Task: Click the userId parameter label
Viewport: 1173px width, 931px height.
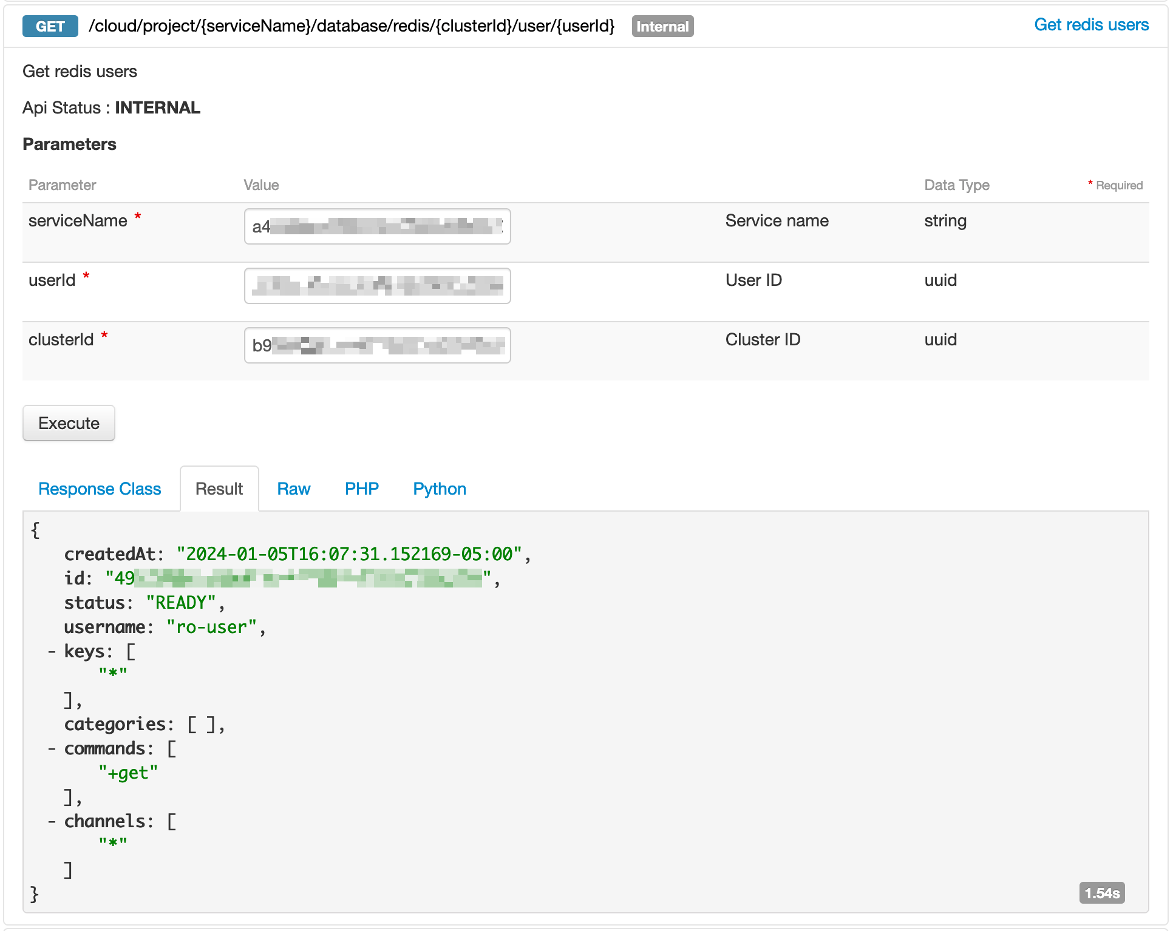Action: [52, 280]
